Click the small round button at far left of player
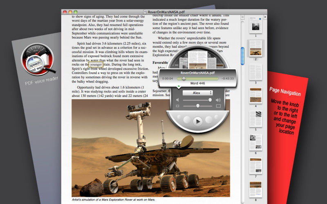 click(179, 117)
